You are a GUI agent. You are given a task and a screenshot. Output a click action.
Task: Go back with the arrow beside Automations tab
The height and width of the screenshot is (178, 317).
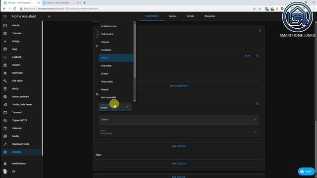(50, 16)
